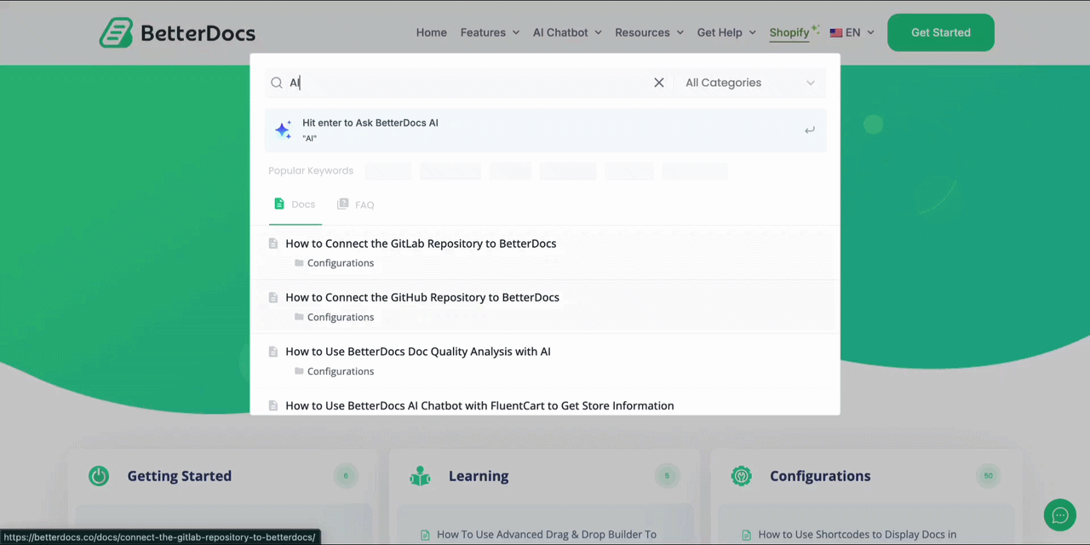
Task: Open How to Connect the GitHub Repository
Action: [x=422, y=297]
